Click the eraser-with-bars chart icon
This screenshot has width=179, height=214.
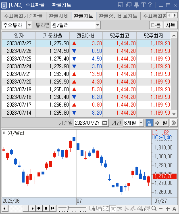(x=140, y=208)
